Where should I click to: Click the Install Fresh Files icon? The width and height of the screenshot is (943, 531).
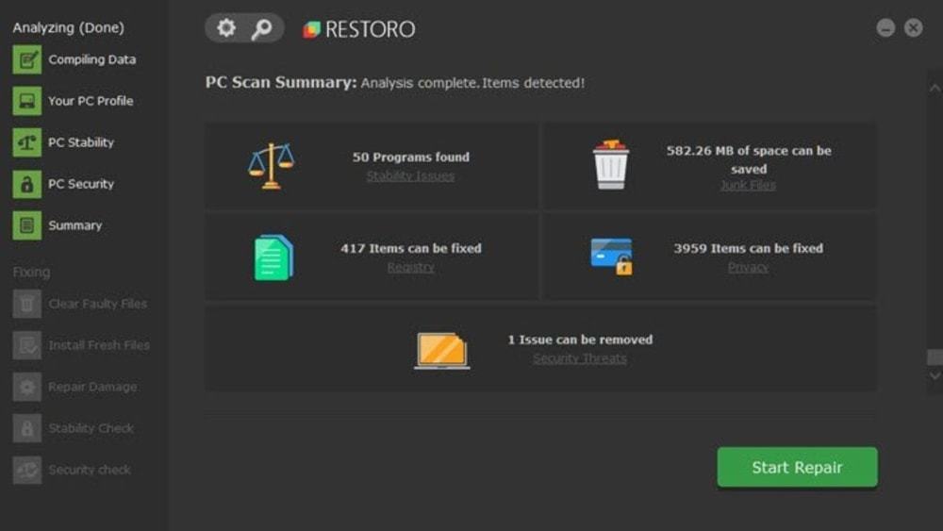pyautogui.click(x=27, y=345)
